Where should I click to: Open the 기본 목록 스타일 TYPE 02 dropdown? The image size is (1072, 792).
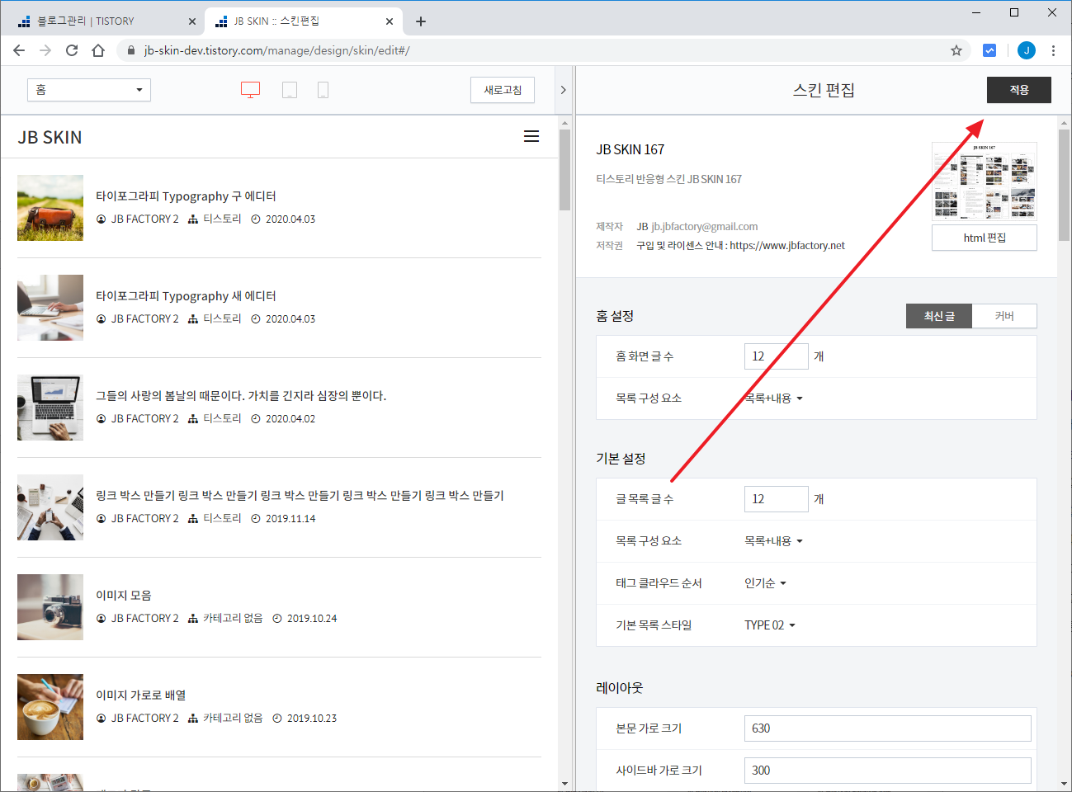pos(770,625)
